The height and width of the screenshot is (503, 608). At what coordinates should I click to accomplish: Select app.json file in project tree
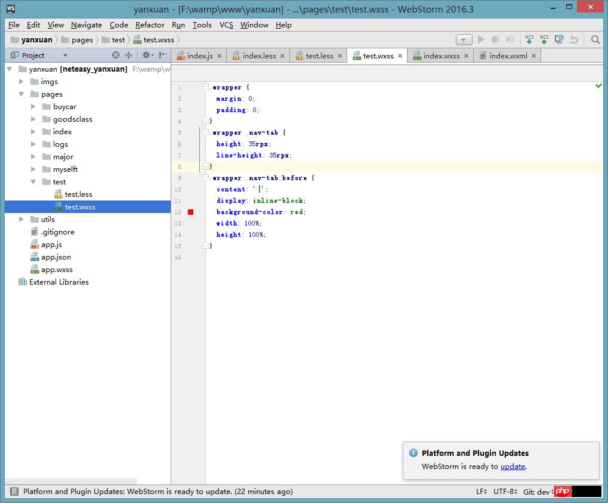coord(55,257)
